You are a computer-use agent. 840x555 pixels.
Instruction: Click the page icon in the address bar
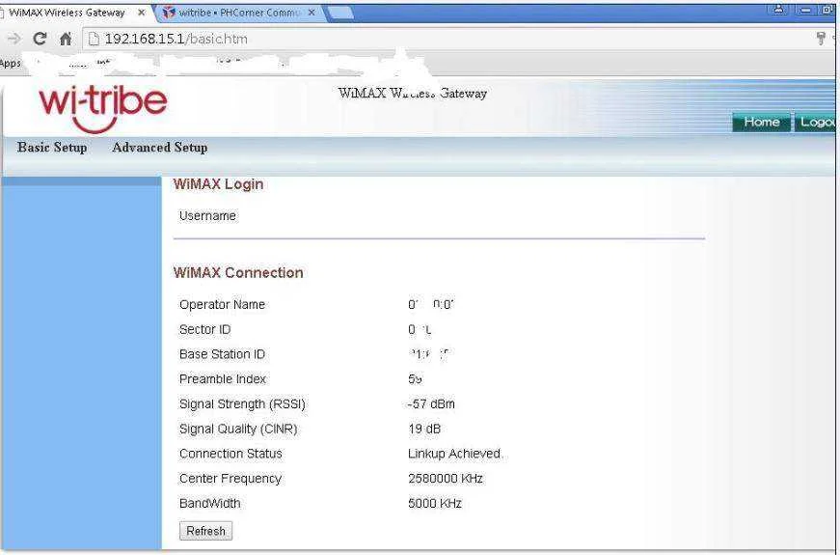94,39
